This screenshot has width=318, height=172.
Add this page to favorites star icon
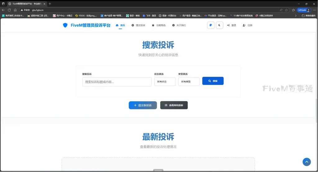(286, 10)
